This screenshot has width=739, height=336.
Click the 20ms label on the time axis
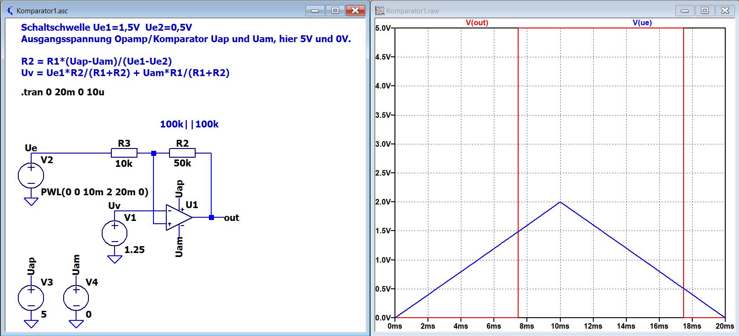[725, 326]
